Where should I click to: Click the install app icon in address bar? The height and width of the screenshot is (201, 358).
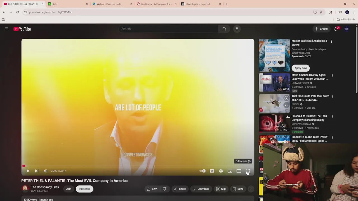pyautogui.click(x=315, y=12)
